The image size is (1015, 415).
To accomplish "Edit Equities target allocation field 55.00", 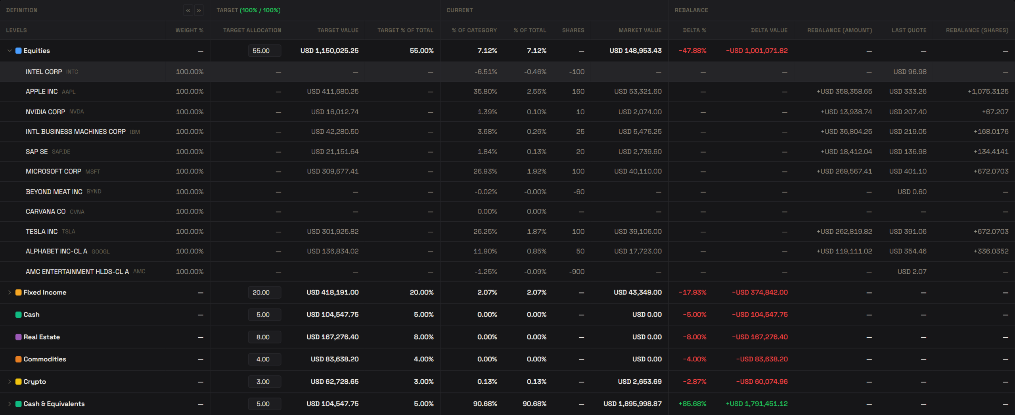I will [264, 51].
